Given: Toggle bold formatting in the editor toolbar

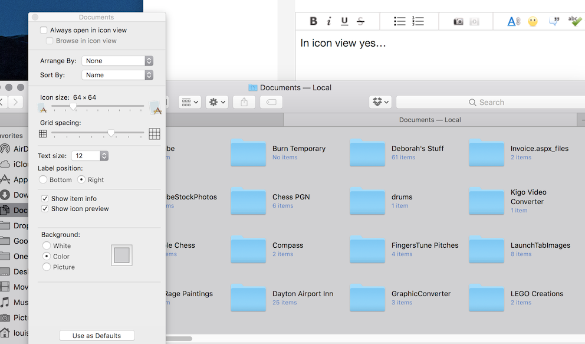Looking at the screenshot, I should pyautogui.click(x=313, y=21).
